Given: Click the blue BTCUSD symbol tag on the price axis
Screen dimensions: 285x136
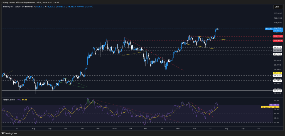Looking at the screenshot, I should pos(269,29).
